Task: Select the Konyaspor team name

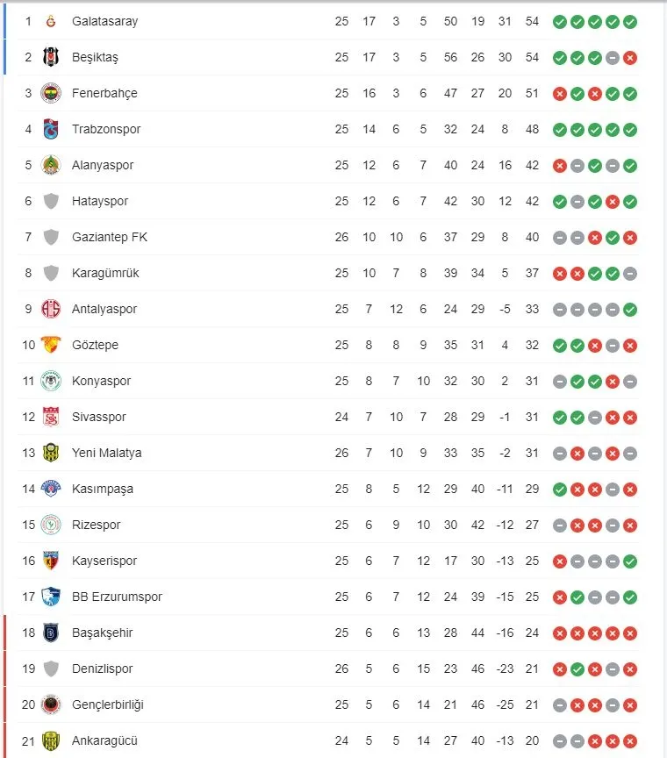Action: [x=101, y=381]
